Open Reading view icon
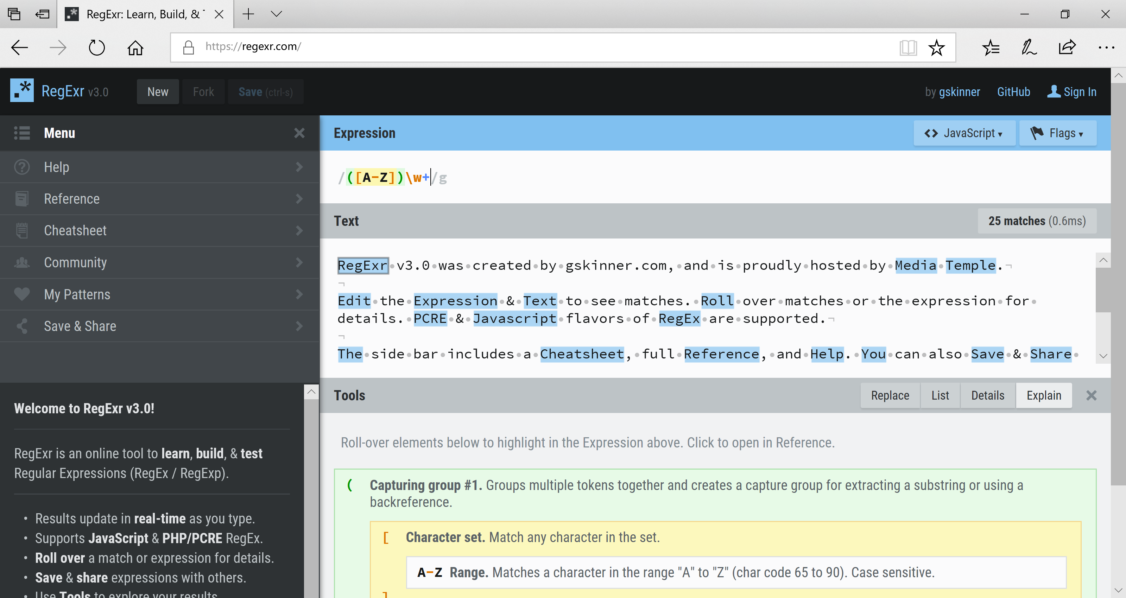This screenshot has height=598, width=1126. point(908,47)
